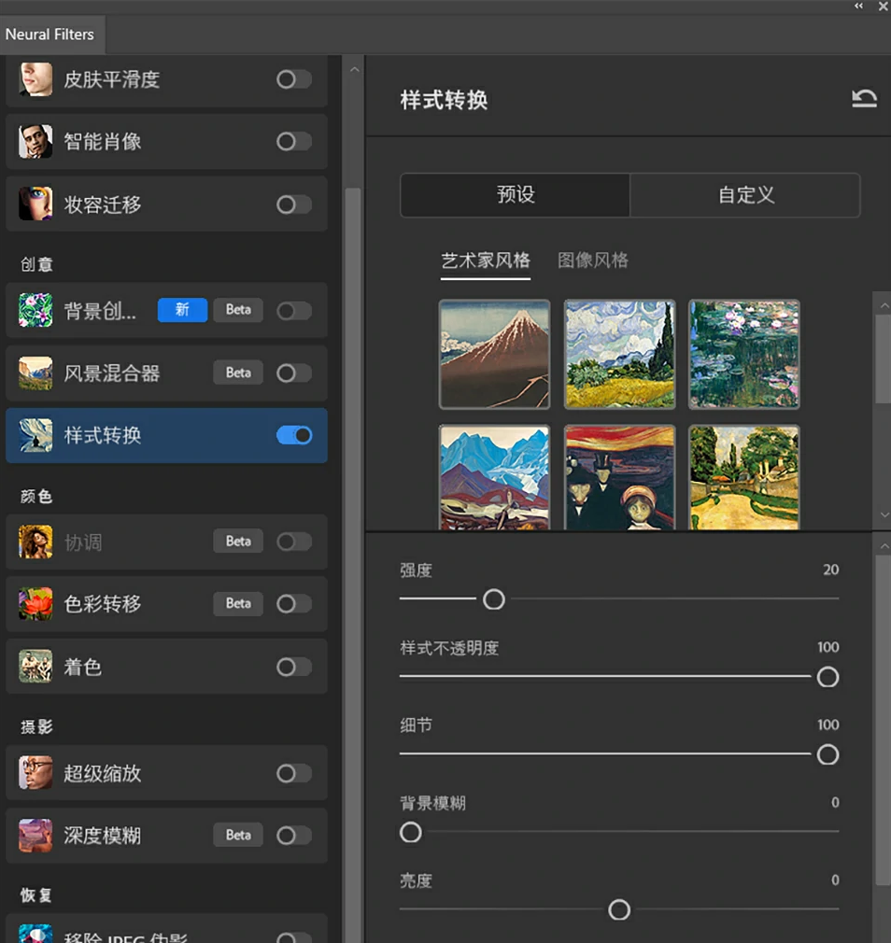The height and width of the screenshot is (943, 891).
Task: Click the Beta badge on 深度模糊
Action: pyautogui.click(x=238, y=835)
